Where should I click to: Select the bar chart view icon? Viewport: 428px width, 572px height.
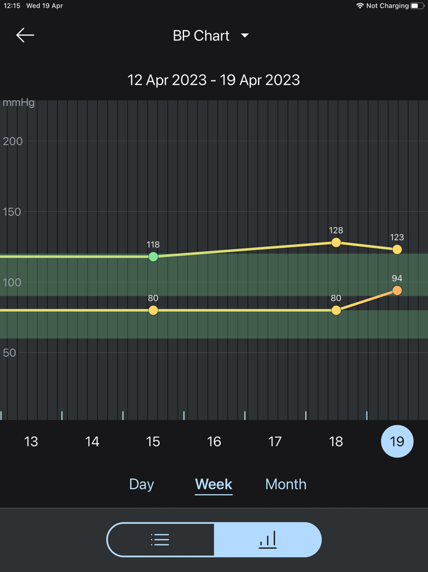click(268, 540)
